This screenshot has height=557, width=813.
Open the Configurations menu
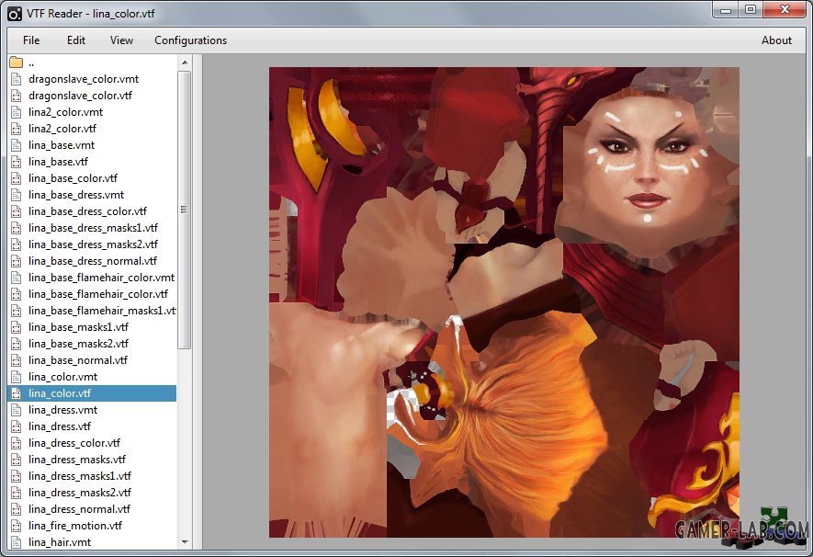click(x=190, y=40)
